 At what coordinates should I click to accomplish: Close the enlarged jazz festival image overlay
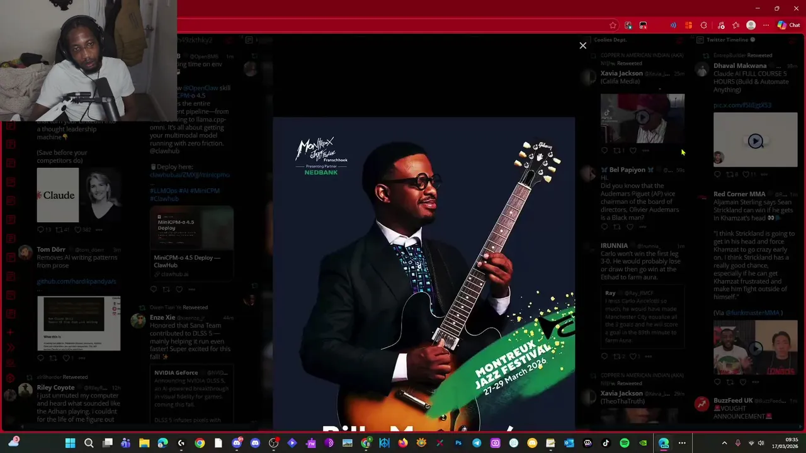click(x=582, y=45)
